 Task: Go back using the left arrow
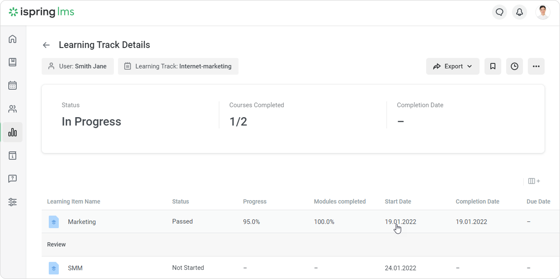46,45
